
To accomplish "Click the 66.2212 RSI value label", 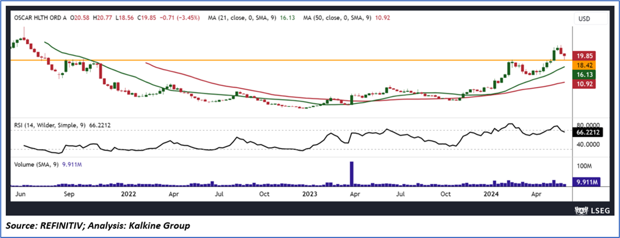I will 588,133.
